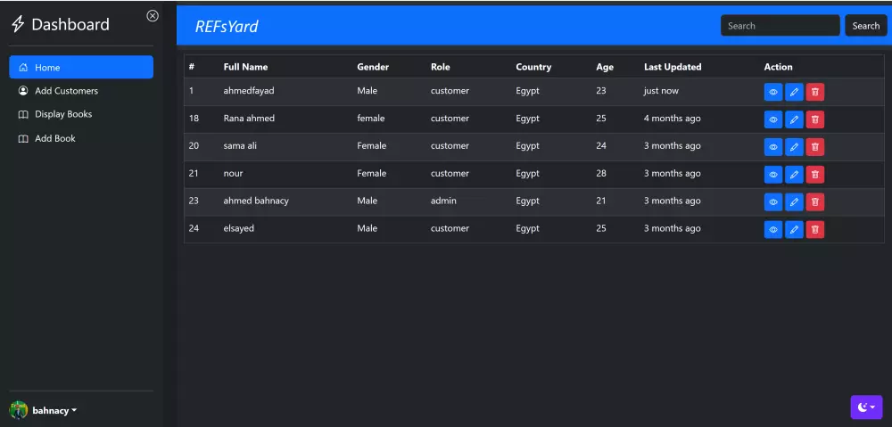Screen dimensions: 892x427
Task: View ahmedfayad details with the eye icon
Action: point(773,92)
